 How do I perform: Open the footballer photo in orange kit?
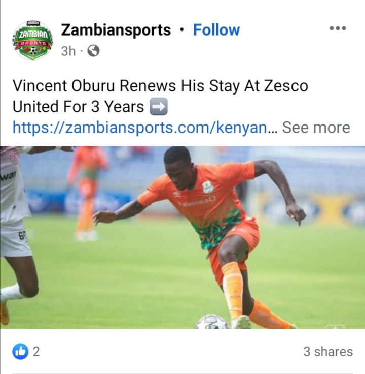[182, 238]
